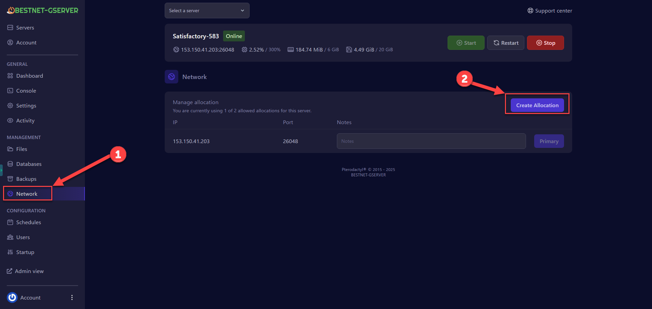Open the Select a server dropdown
Viewport: 652px width, 309px height.
click(207, 11)
